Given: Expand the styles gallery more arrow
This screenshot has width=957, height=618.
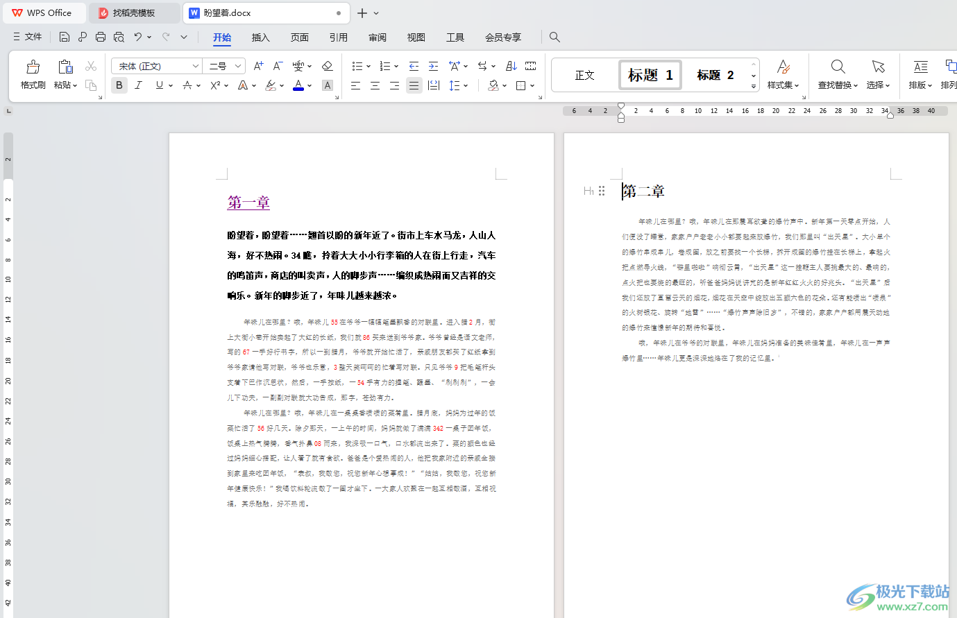Looking at the screenshot, I should point(754,86).
